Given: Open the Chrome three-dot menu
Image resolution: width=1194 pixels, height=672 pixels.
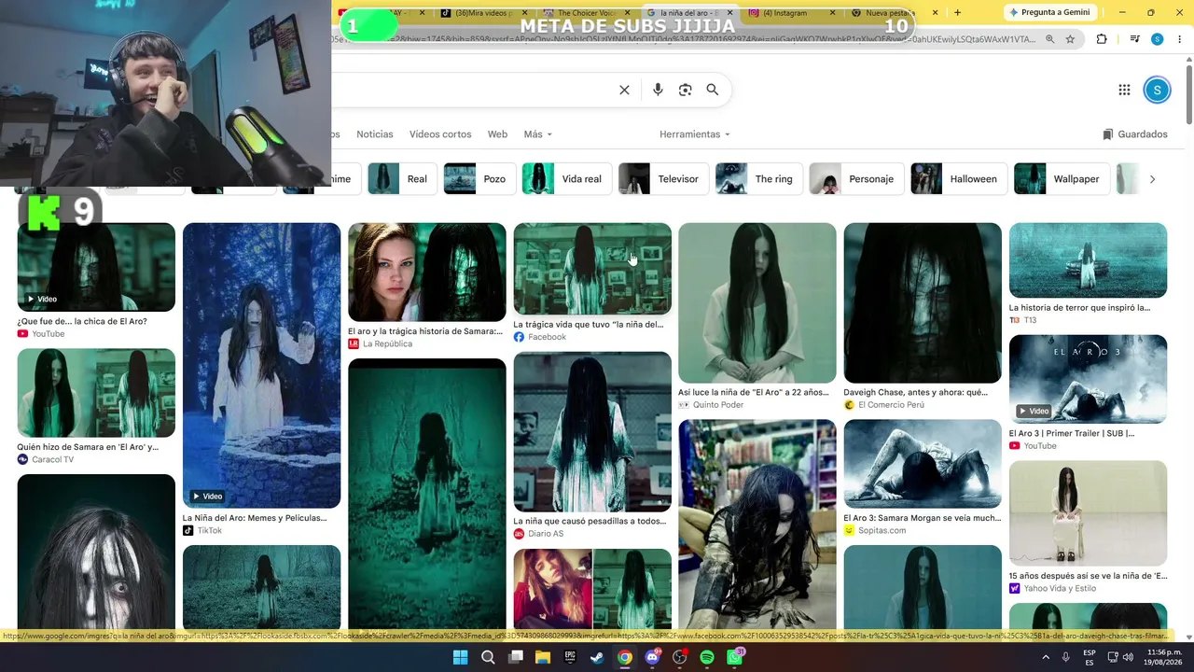Looking at the screenshot, I should point(1179,39).
